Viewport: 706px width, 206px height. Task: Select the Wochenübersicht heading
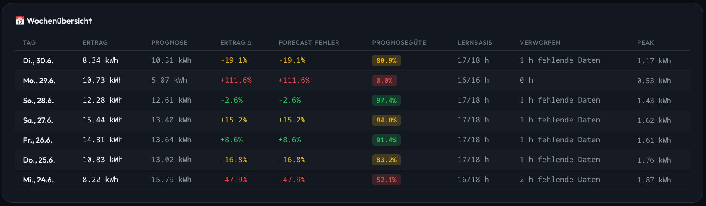tap(59, 21)
